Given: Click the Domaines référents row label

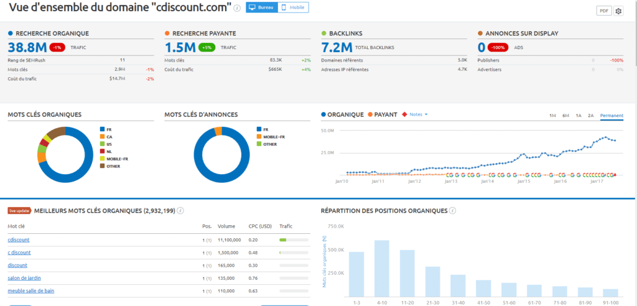Looking at the screenshot, I should pos(342,60).
